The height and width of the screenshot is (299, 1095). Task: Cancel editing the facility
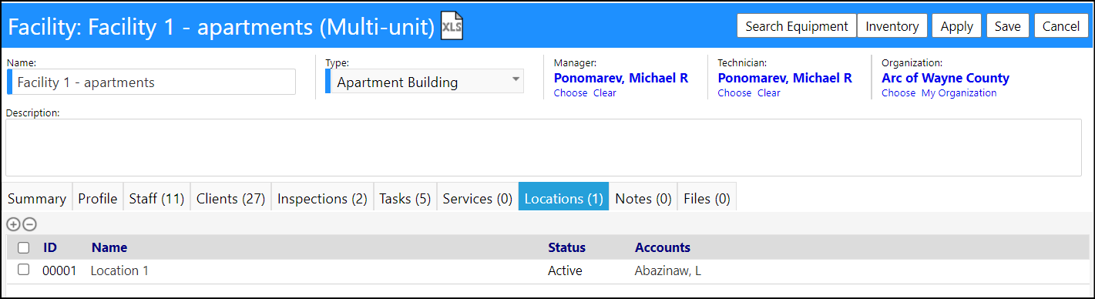[1061, 26]
